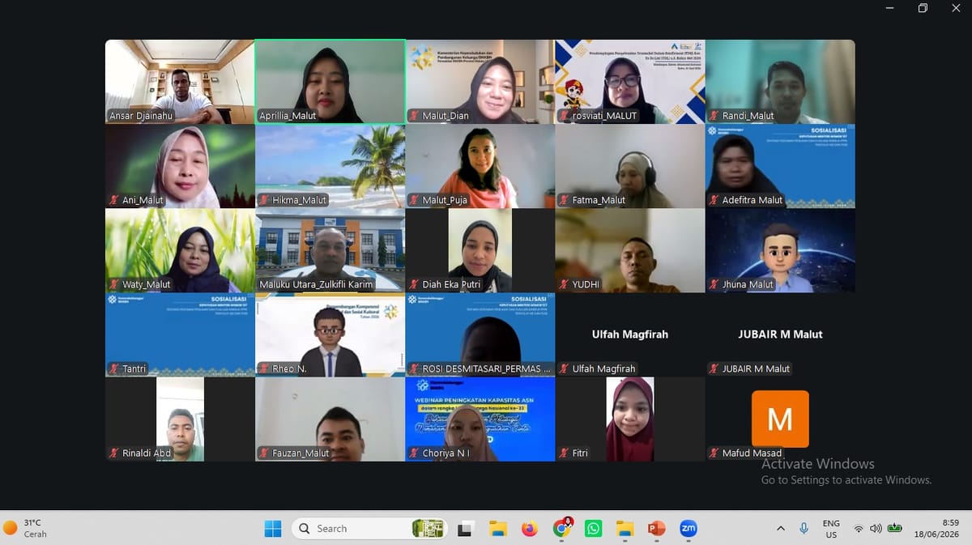Click the "Ansar Djainahu" name label
The height and width of the screenshot is (545, 972).
[142, 116]
